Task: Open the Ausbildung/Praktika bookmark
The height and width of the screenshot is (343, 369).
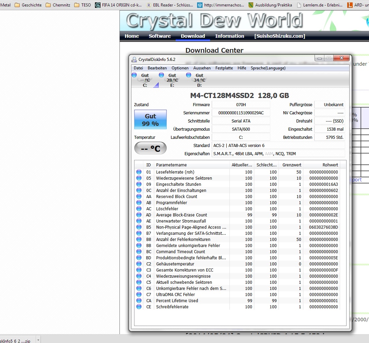Action: tap(270, 5)
